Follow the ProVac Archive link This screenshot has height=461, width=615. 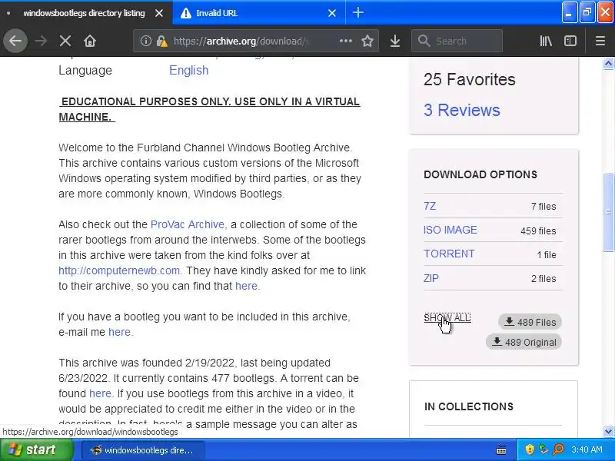[x=188, y=224]
